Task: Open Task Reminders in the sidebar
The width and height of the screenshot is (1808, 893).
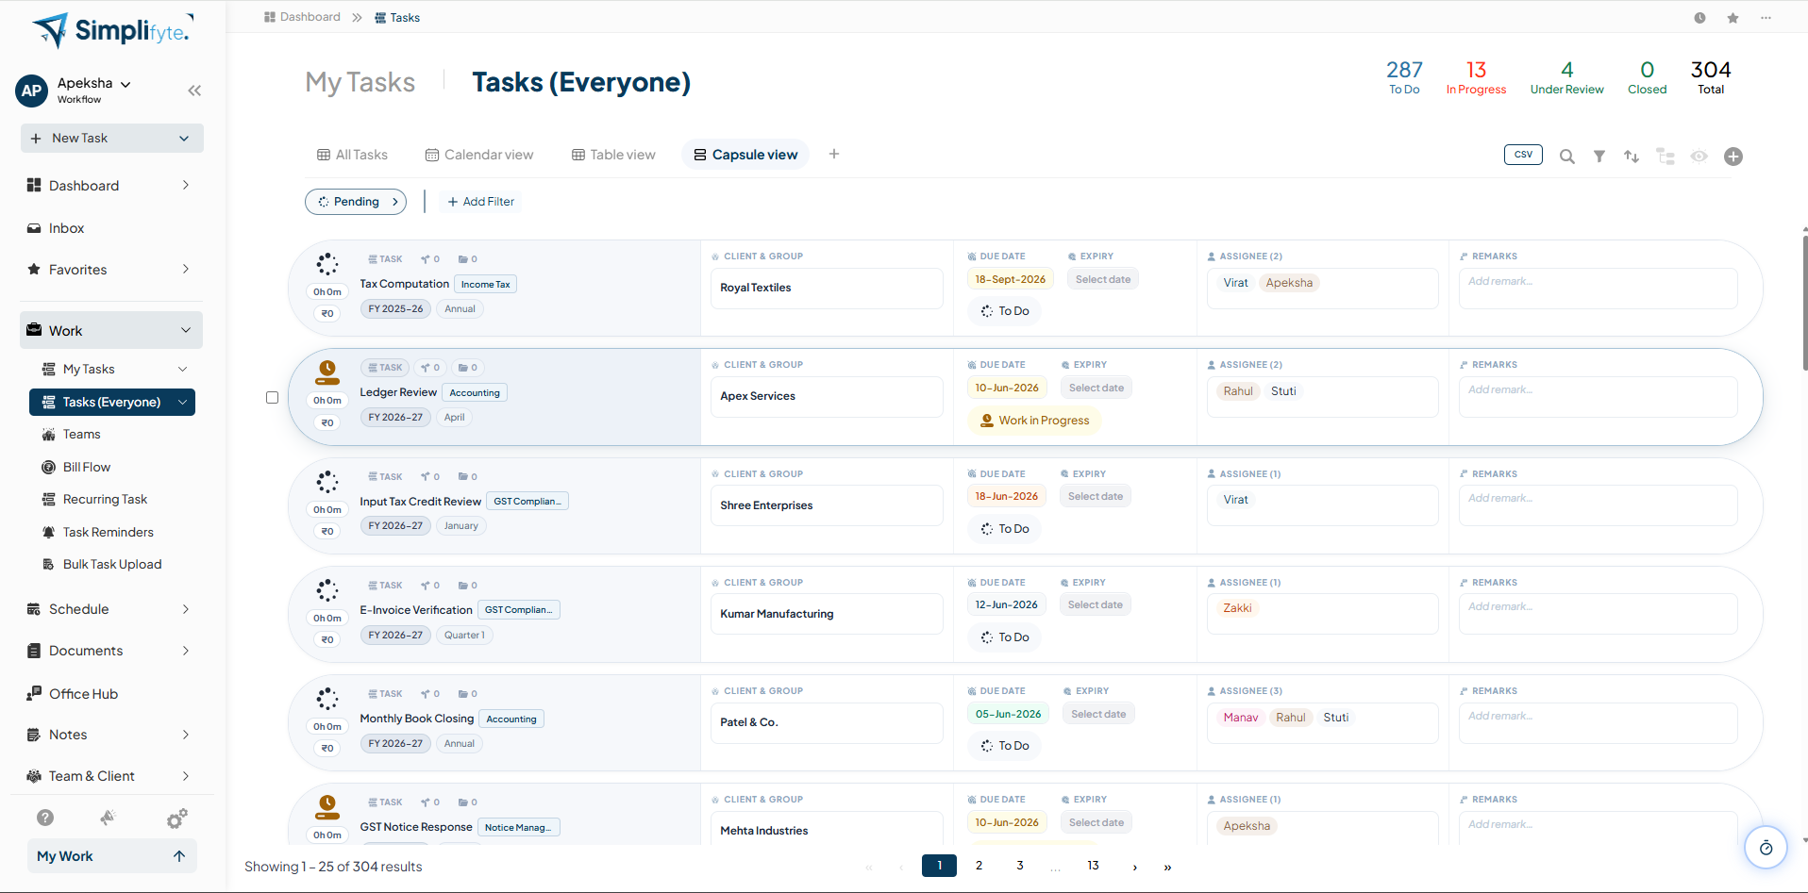Action: click(x=109, y=532)
